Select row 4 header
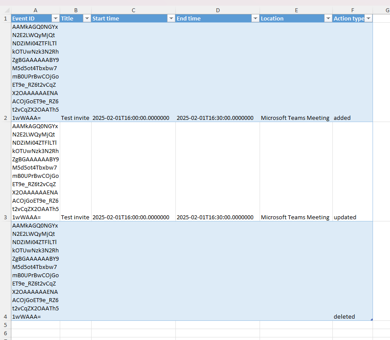 coord(6,271)
